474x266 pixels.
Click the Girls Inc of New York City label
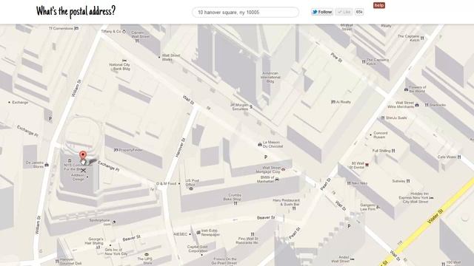pyautogui.click(x=116, y=252)
